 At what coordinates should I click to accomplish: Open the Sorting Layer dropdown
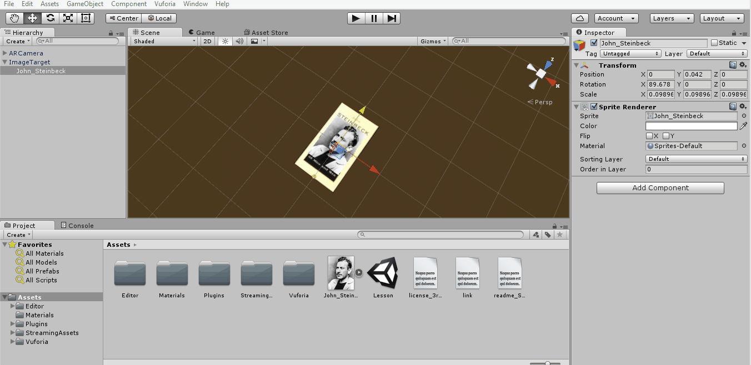pyautogui.click(x=696, y=159)
